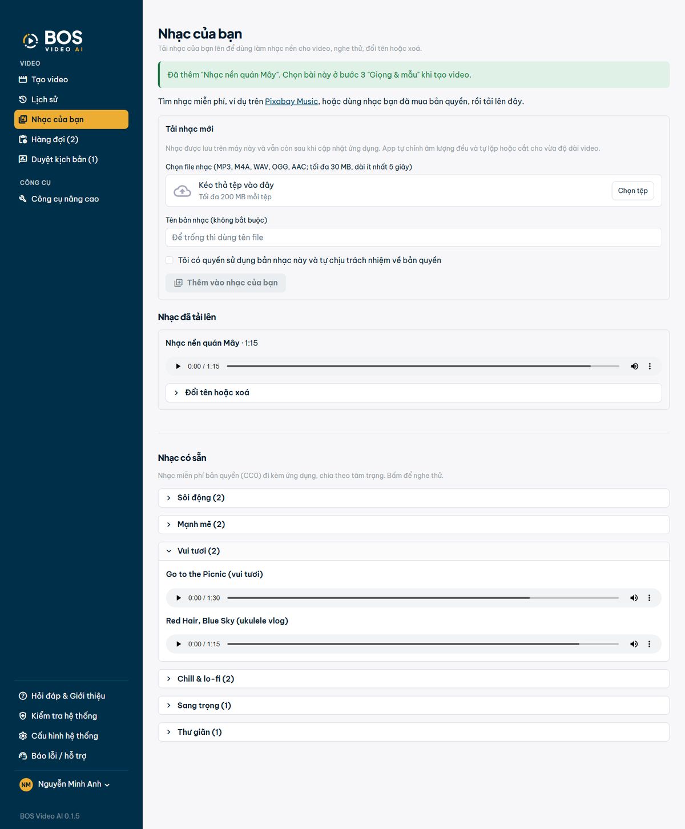Click the BOS Video AI 0.1.5 version text
The width and height of the screenshot is (685, 829).
click(50, 816)
